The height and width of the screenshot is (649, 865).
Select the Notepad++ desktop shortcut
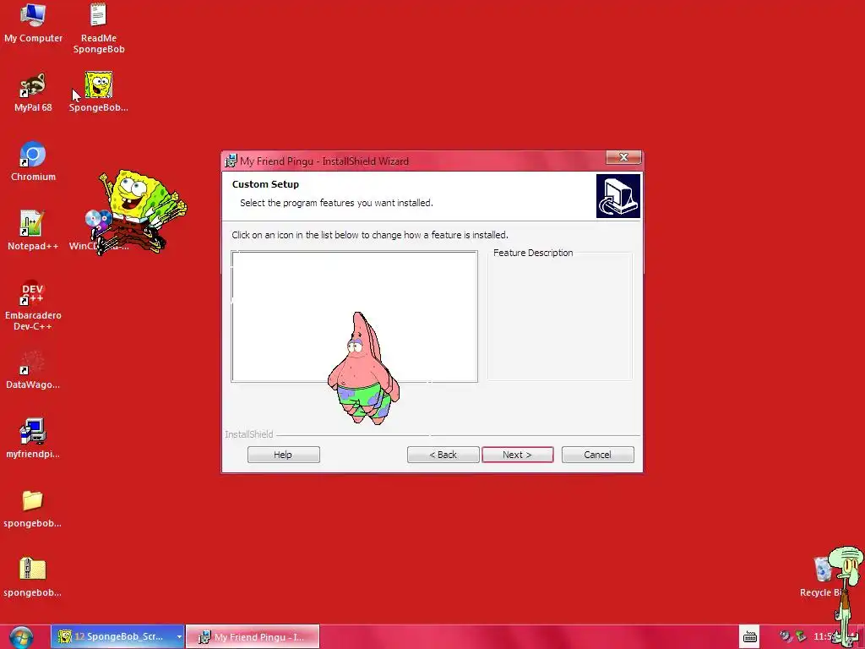click(x=33, y=230)
